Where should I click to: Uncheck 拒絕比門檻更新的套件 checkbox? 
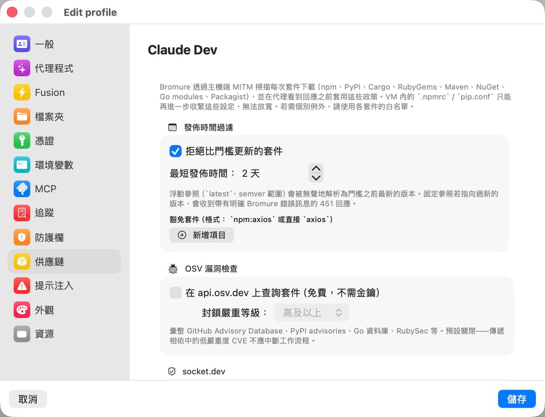click(x=175, y=151)
